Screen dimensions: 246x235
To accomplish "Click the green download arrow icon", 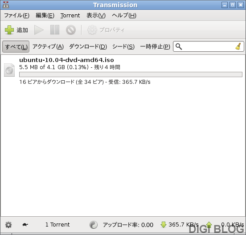I will pyautogui.click(x=164, y=225).
